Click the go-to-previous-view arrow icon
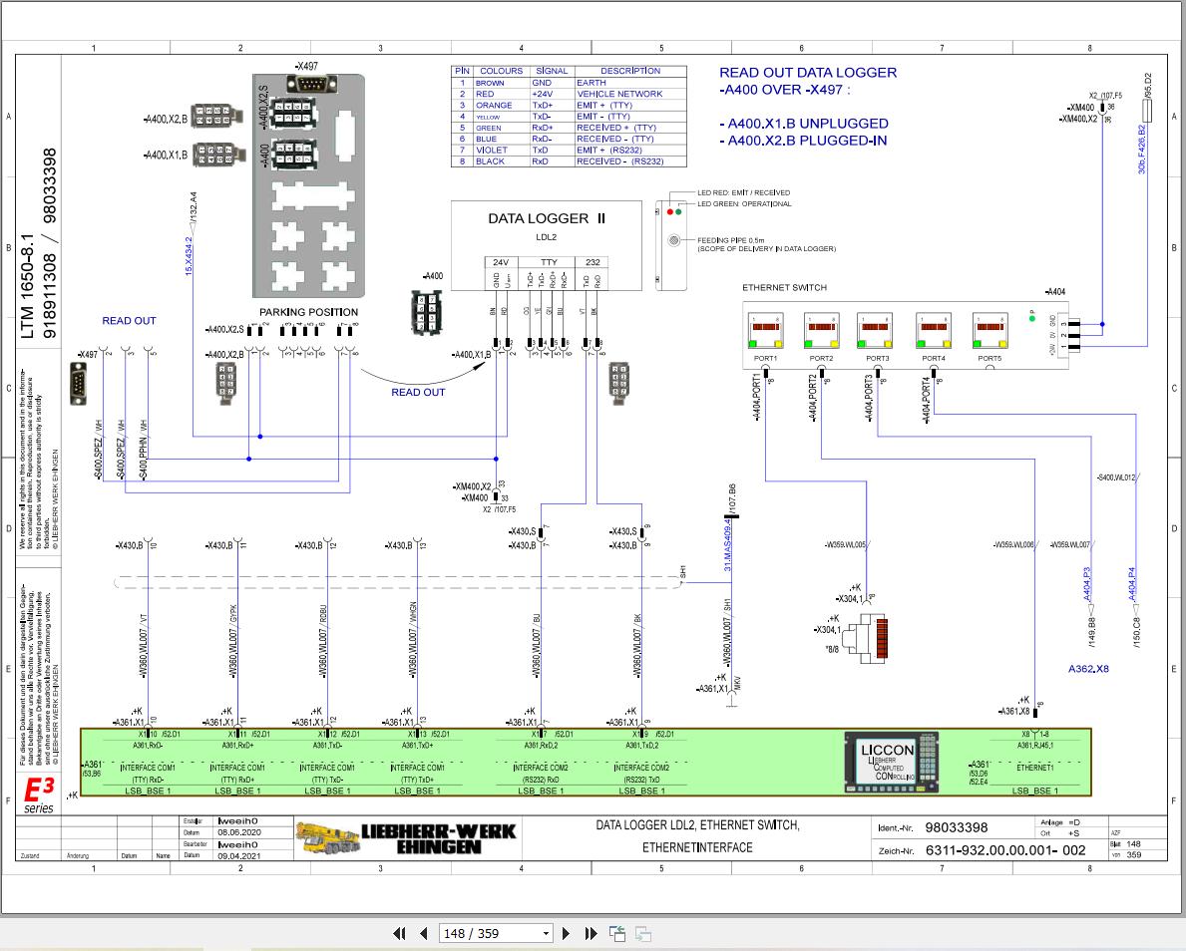This screenshot has width=1186, height=951. (616, 933)
